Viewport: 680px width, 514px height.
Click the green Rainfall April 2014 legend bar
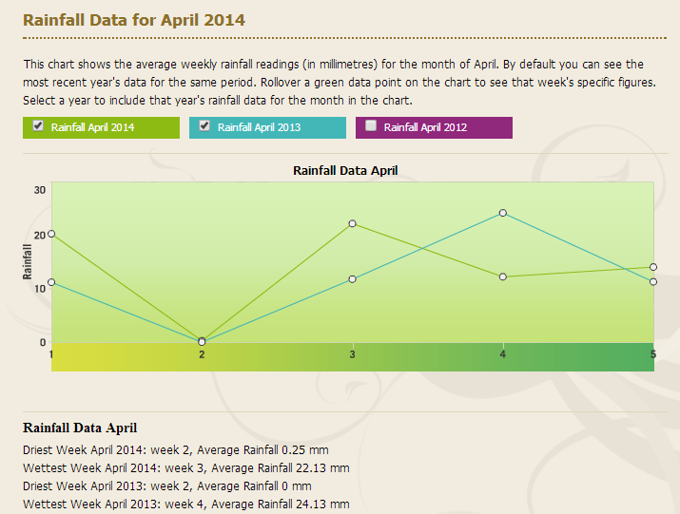click(x=101, y=128)
